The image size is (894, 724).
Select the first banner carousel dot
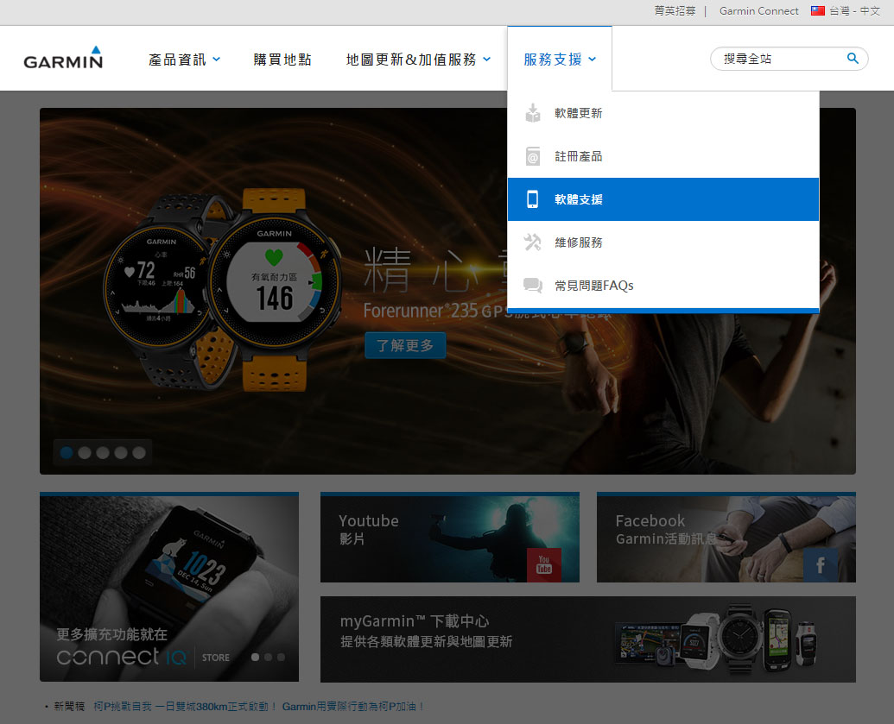(67, 452)
